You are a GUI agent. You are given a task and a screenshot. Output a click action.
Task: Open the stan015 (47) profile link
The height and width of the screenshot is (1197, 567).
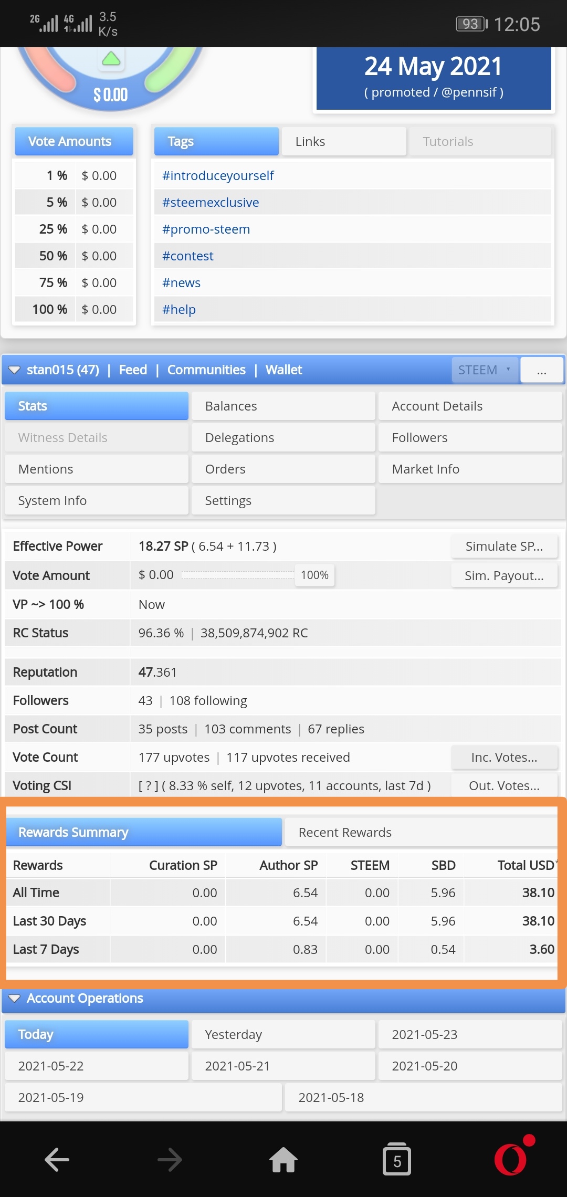pyautogui.click(x=63, y=370)
